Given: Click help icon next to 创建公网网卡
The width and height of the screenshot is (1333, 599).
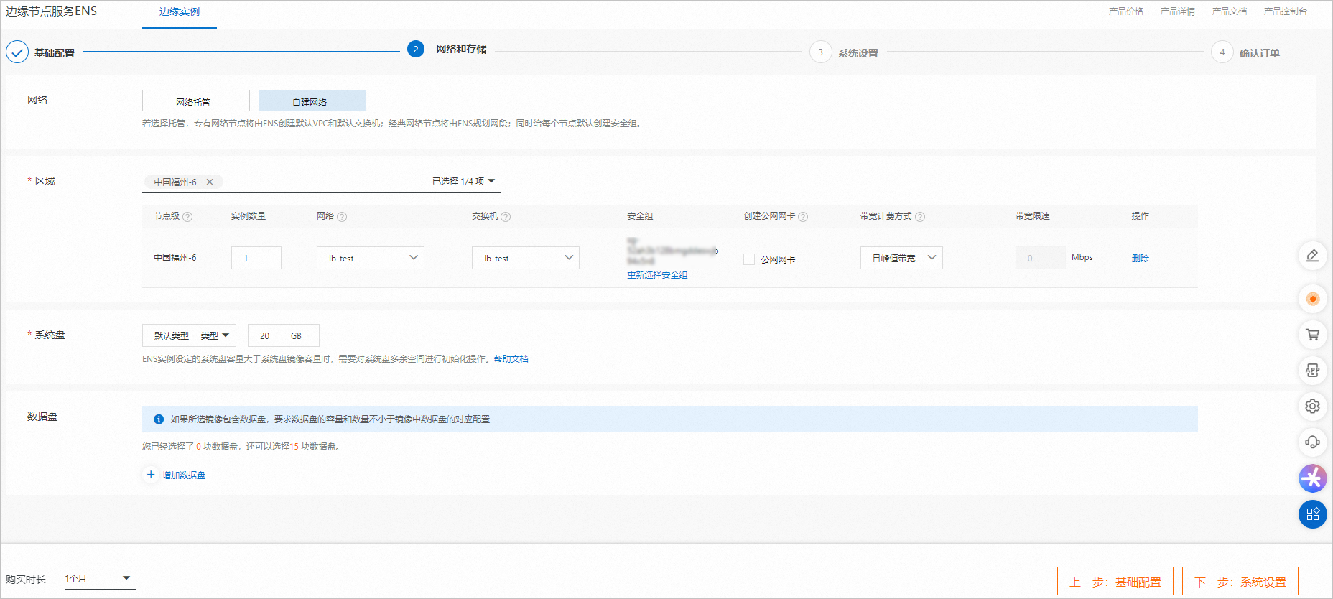Looking at the screenshot, I should pyautogui.click(x=803, y=217).
